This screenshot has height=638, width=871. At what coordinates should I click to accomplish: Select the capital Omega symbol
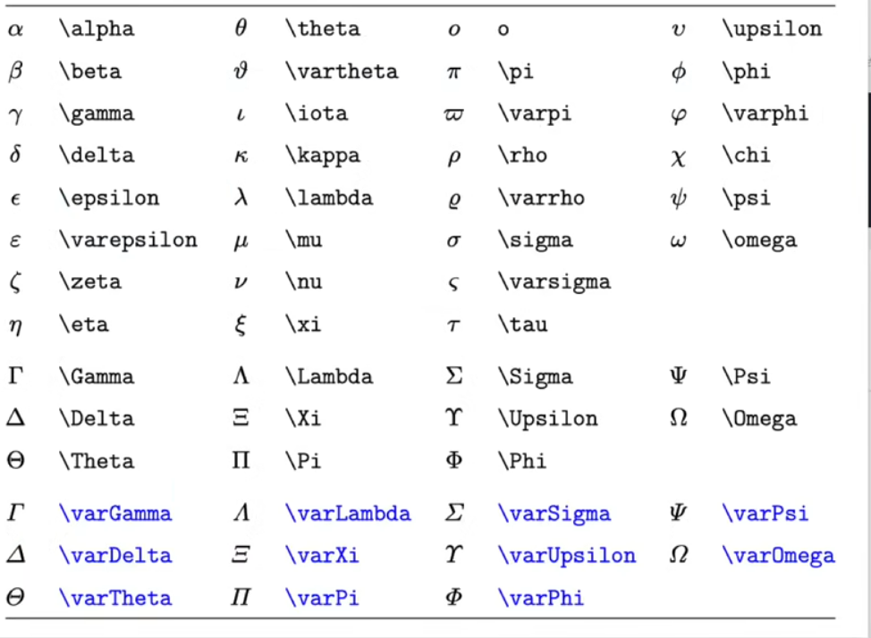click(678, 417)
